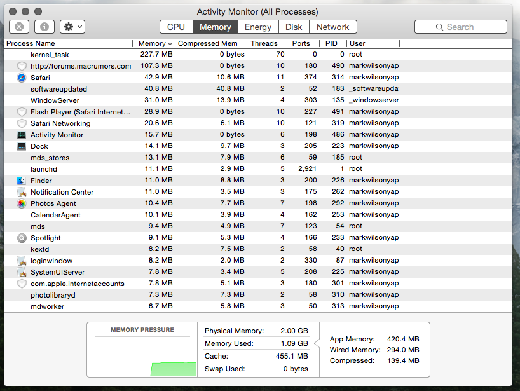Click the 2,921 ports value

coord(308,169)
